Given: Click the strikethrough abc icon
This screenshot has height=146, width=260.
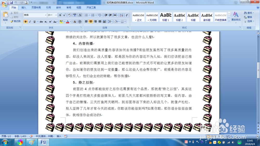Looking at the screenshot, I should (41, 22).
